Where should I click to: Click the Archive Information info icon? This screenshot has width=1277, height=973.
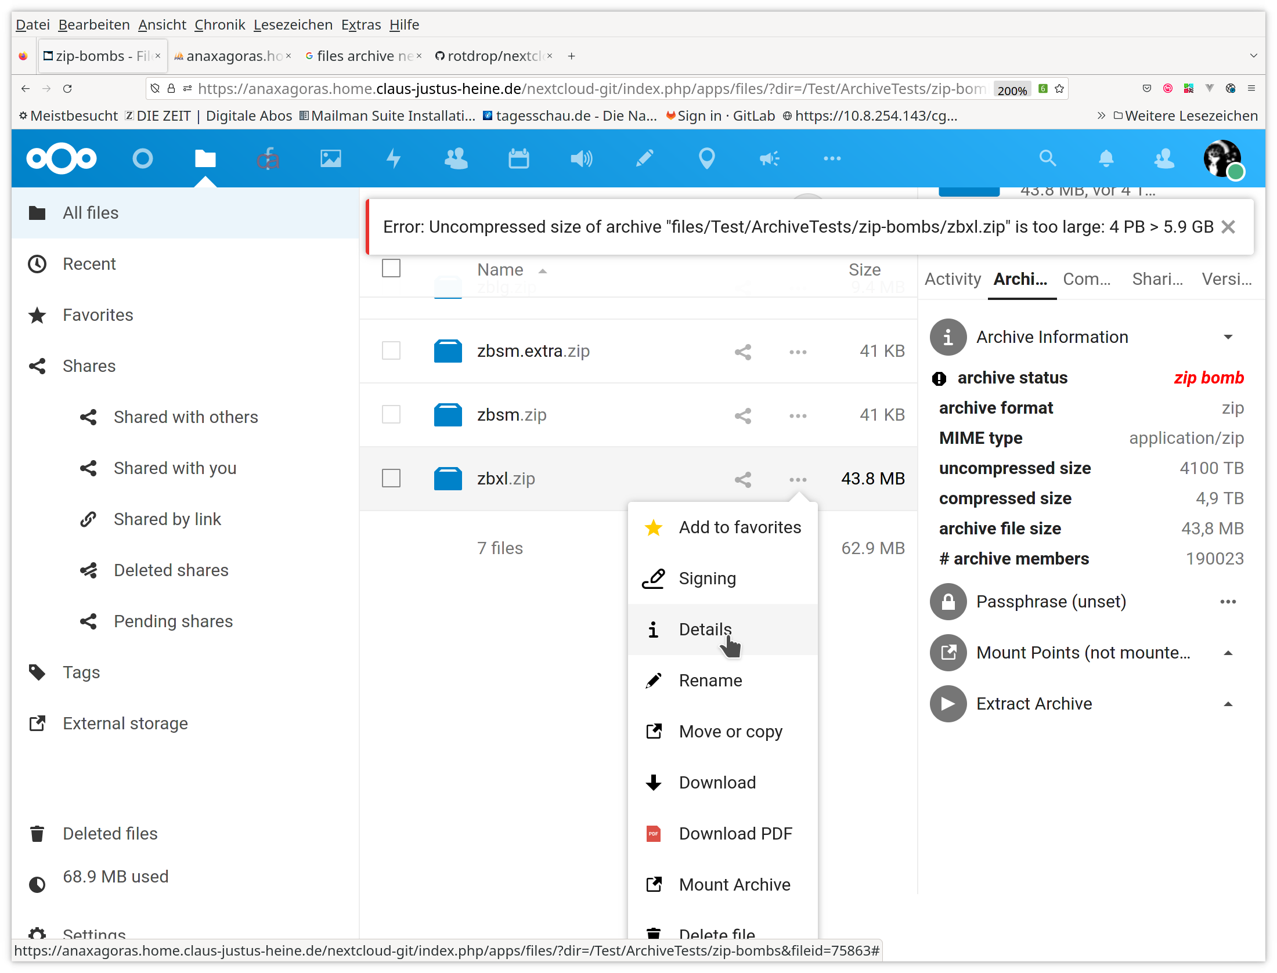[947, 337]
